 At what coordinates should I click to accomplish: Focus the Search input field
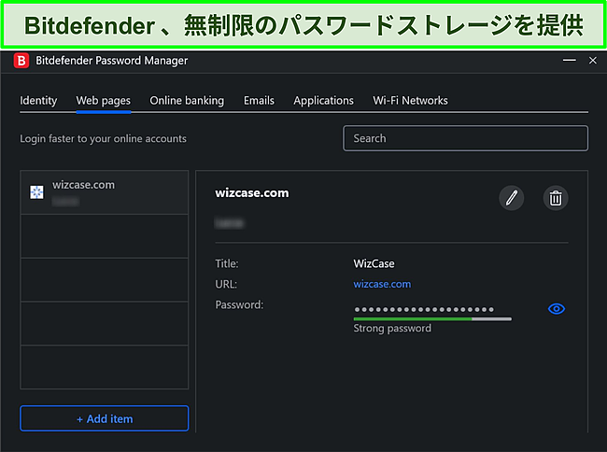click(x=465, y=138)
